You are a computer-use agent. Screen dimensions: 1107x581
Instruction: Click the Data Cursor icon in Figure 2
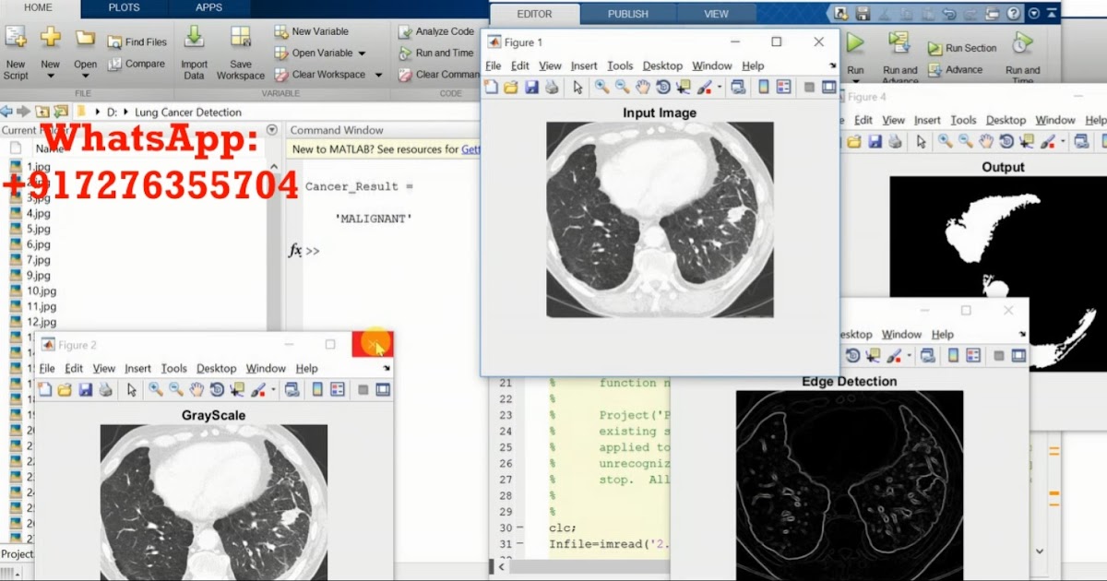pos(235,389)
